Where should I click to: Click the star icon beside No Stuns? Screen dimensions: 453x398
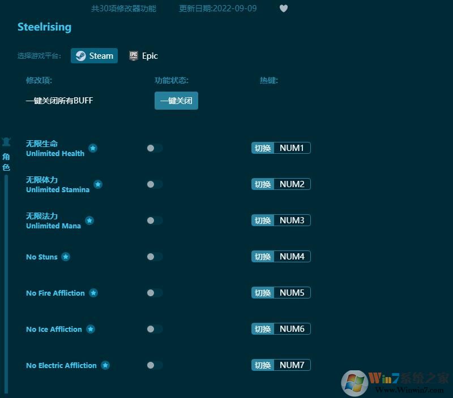tap(66, 257)
